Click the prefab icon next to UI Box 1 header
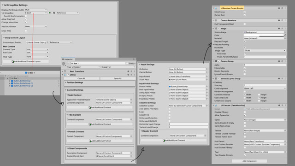Viewport: 295px width, 166px height. point(26,73)
